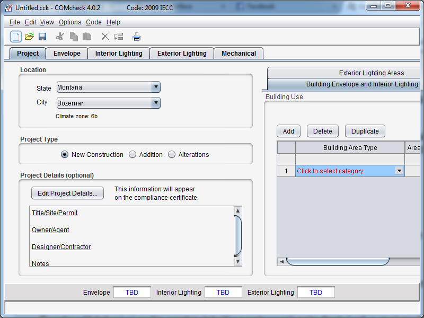Click the Envelope TBD status field
Viewport: 424px width, 318px height.
tap(132, 292)
